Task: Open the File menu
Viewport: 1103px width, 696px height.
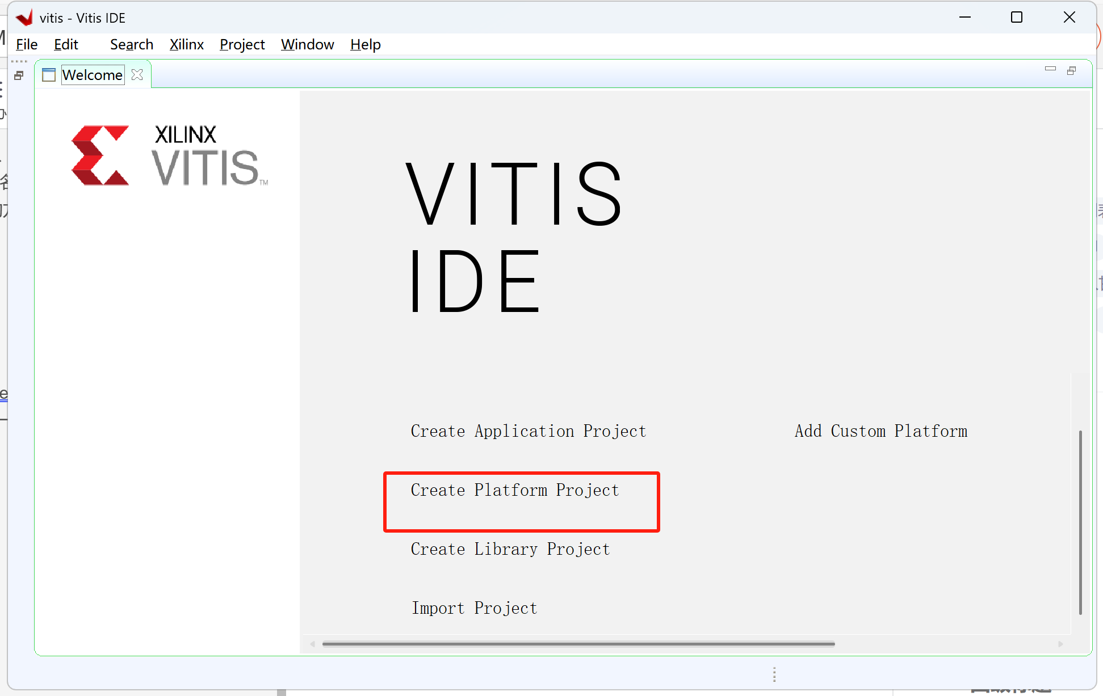Action: (x=27, y=44)
